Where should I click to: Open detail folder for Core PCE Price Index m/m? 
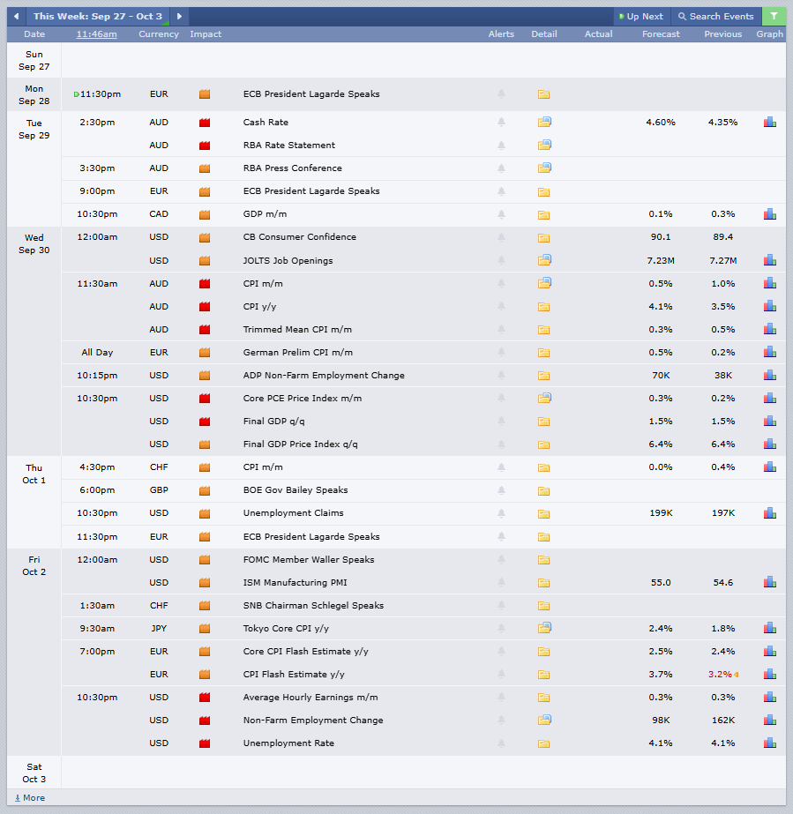pos(544,398)
